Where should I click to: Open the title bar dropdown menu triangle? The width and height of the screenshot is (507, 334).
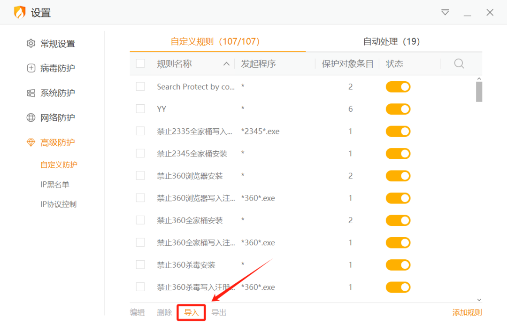[445, 12]
